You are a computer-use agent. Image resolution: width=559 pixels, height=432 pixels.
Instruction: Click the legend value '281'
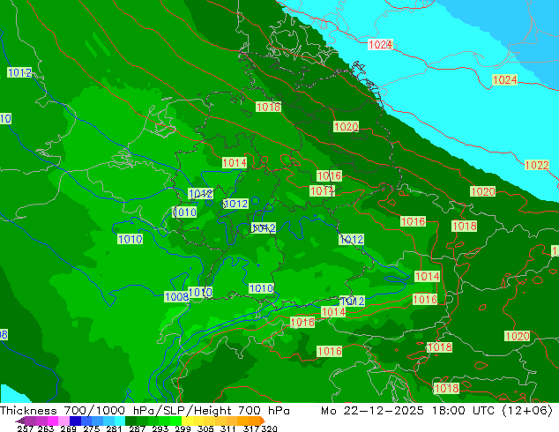coord(114,428)
